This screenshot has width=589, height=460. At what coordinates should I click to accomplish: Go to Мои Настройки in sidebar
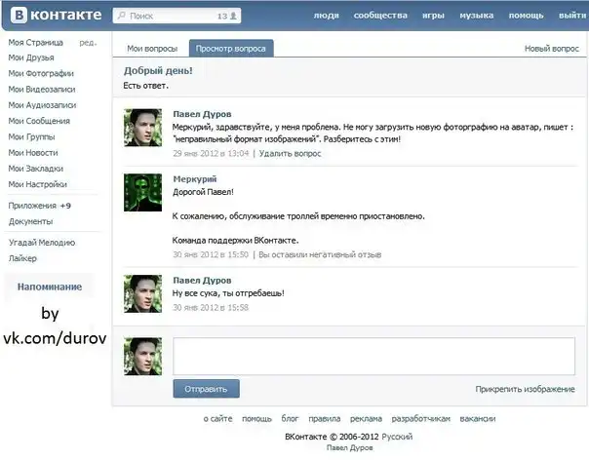point(38,183)
